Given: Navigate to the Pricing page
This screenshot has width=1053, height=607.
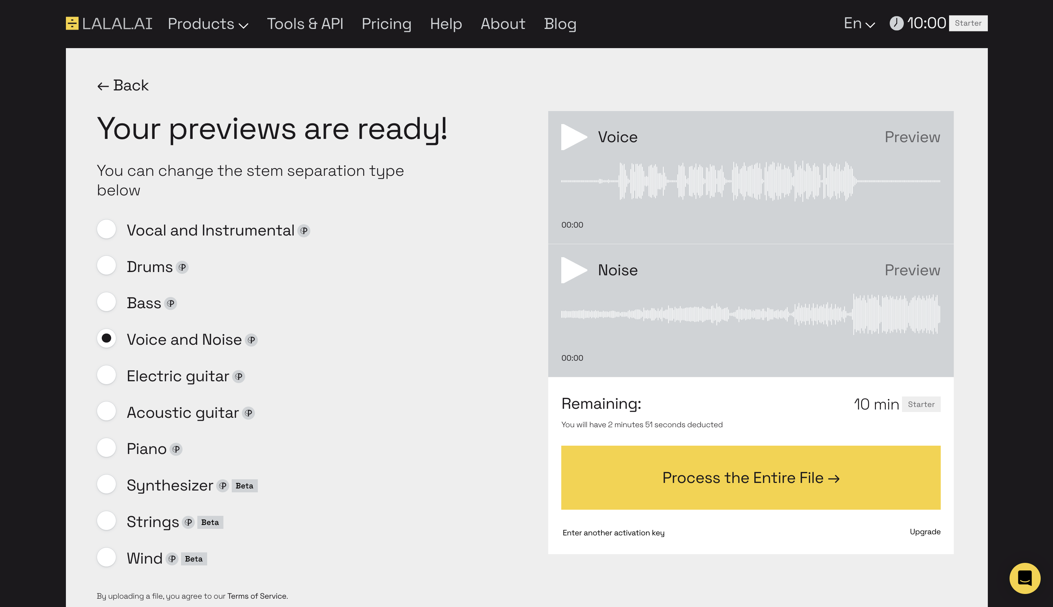Looking at the screenshot, I should coord(387,23).
